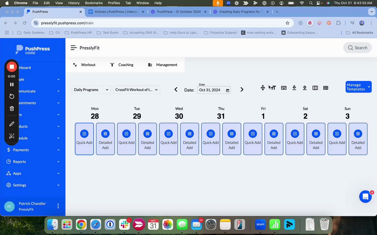The image size is (377, 235).
Task: Click Quick Add for Saturday 2
Action: coord(295,139)
